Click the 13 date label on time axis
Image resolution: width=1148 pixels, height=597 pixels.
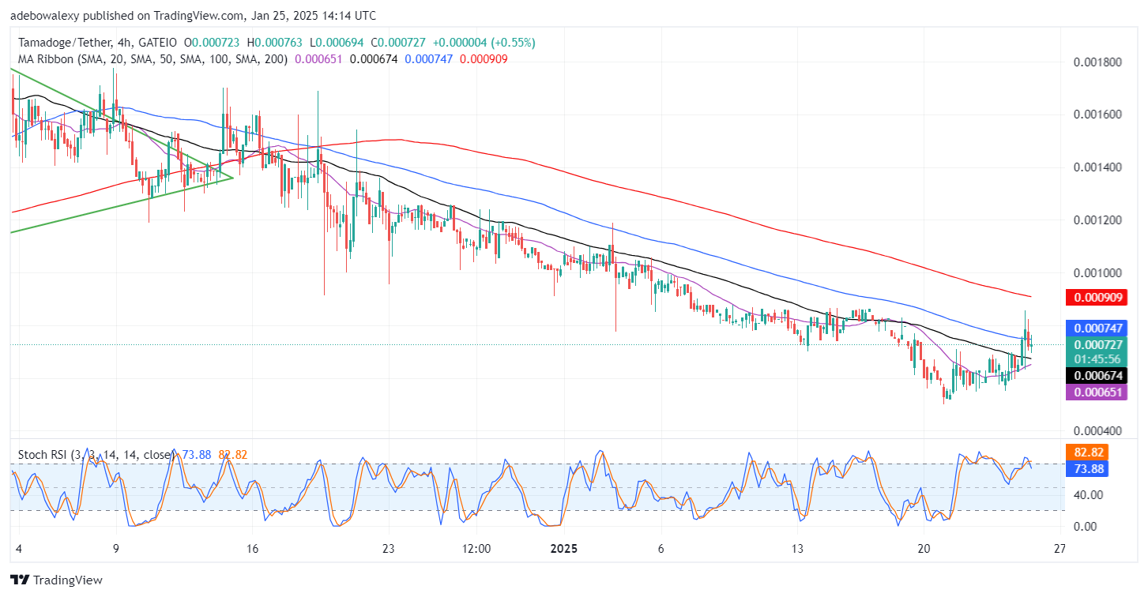coord(797,549)
